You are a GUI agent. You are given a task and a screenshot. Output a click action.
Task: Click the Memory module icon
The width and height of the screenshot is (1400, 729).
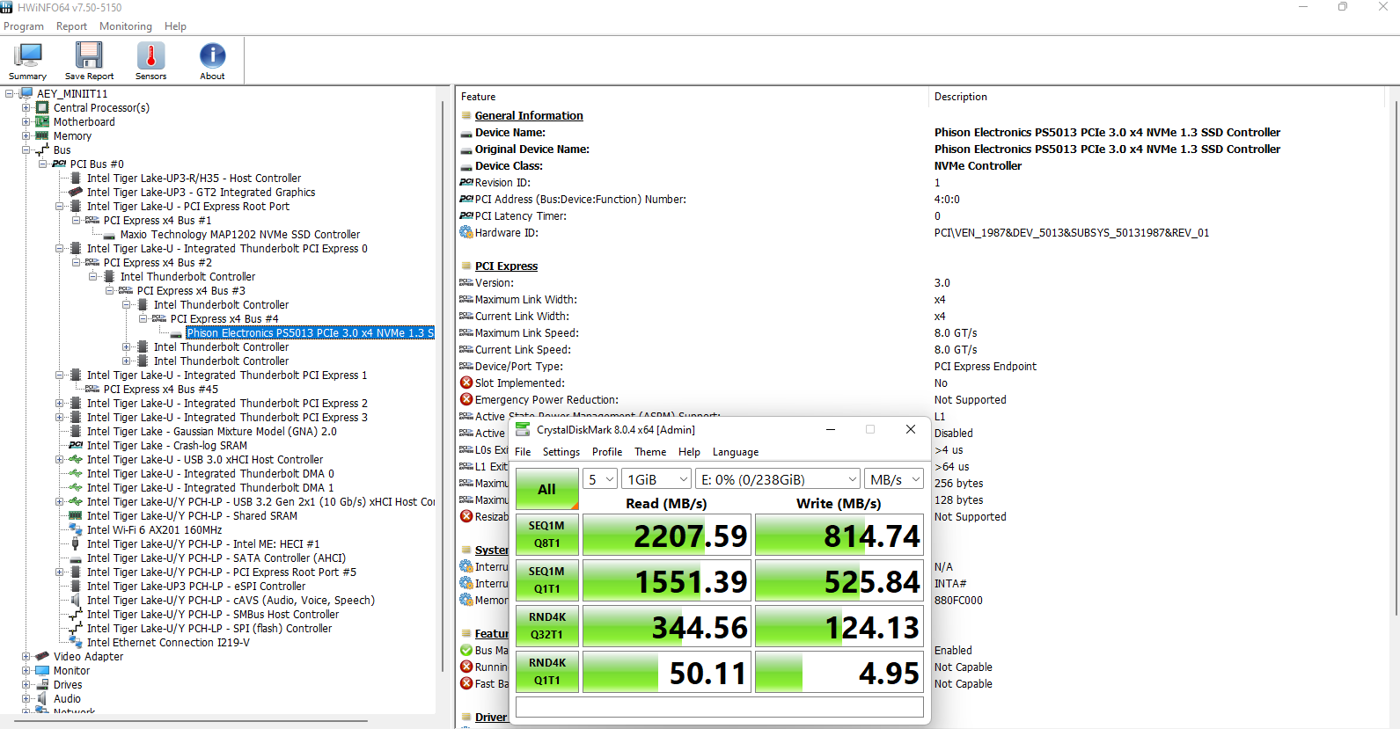[42, 136]
